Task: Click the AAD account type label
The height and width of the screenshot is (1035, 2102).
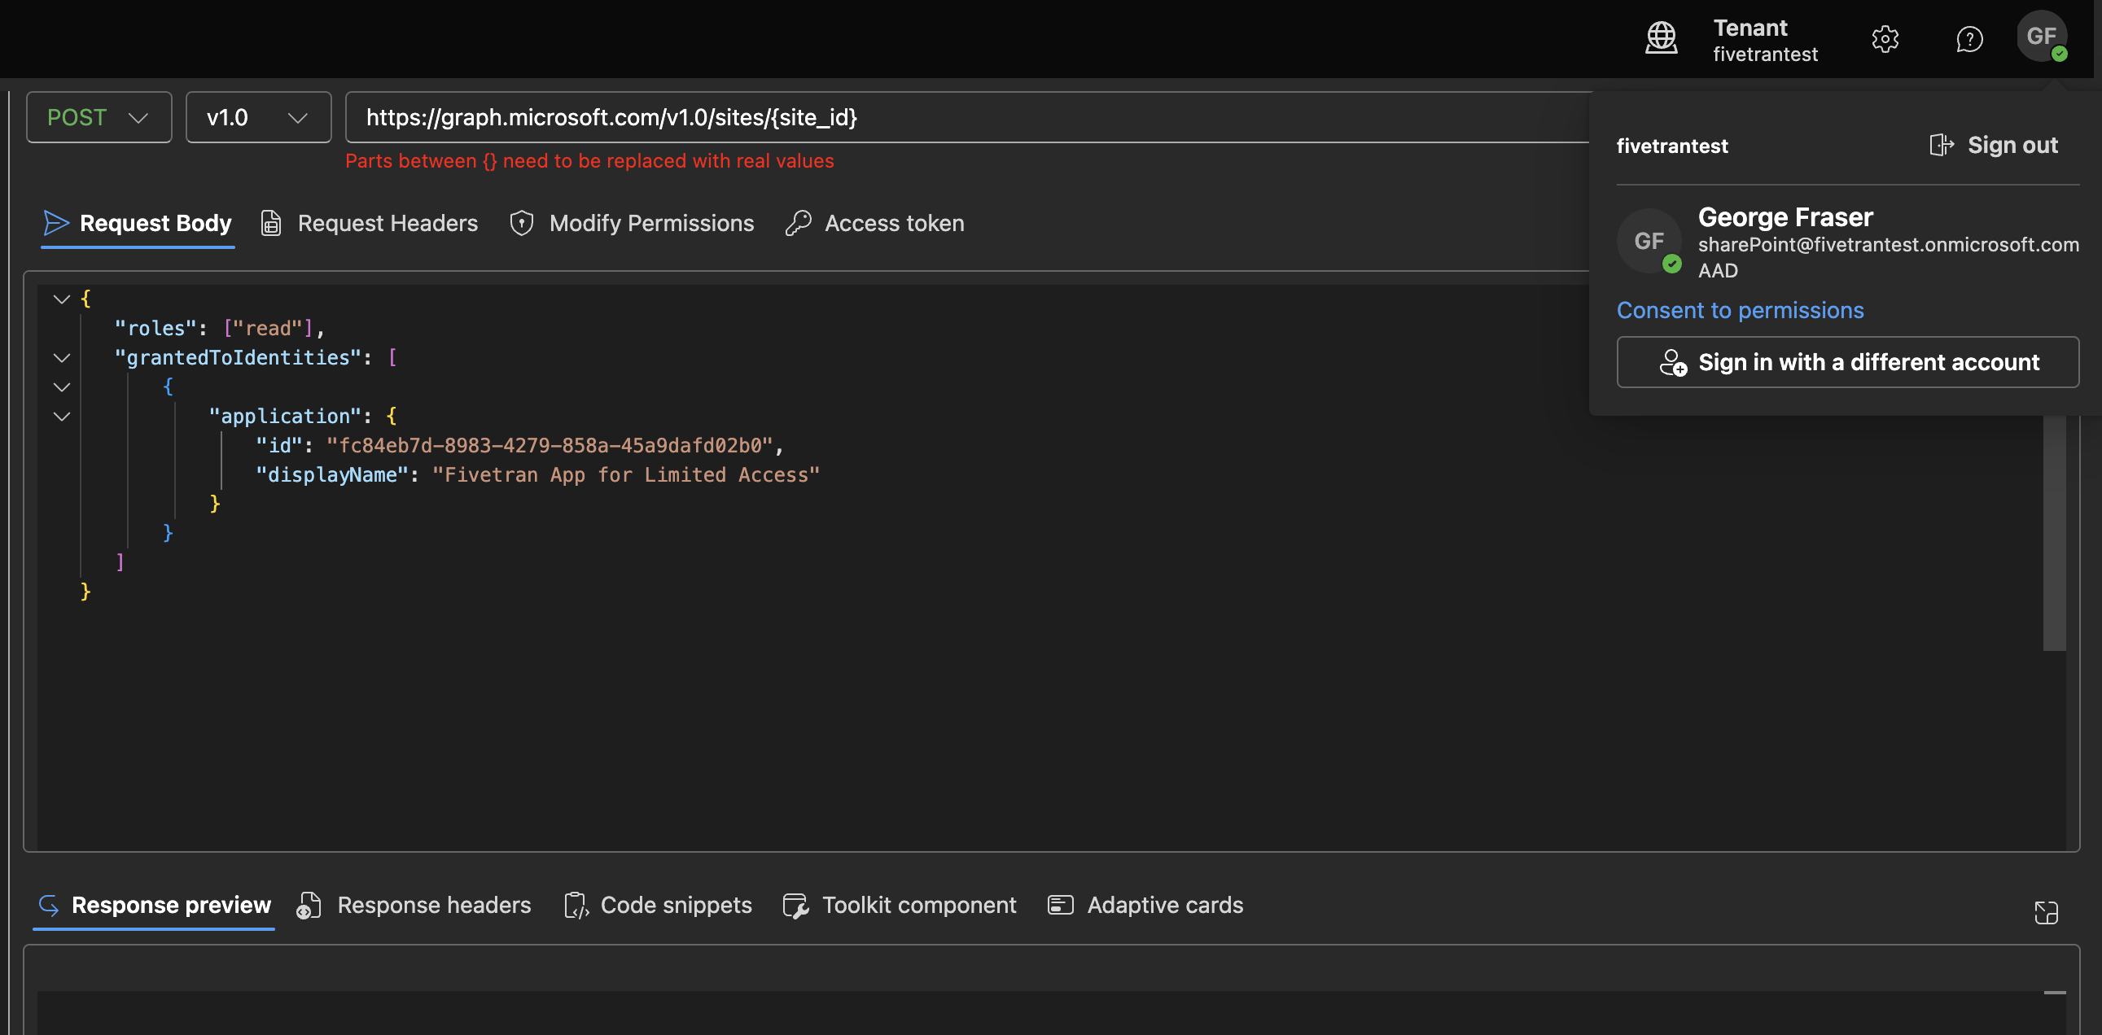Action: pos(1718,271)
